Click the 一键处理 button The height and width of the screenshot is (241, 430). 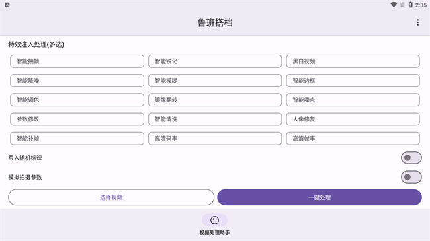click(x=320, y=197)
